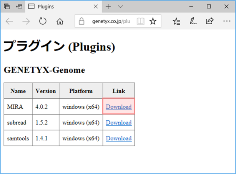Screen dimensions: 236x174
Task: Open reading view book icon
Action: 141,21
